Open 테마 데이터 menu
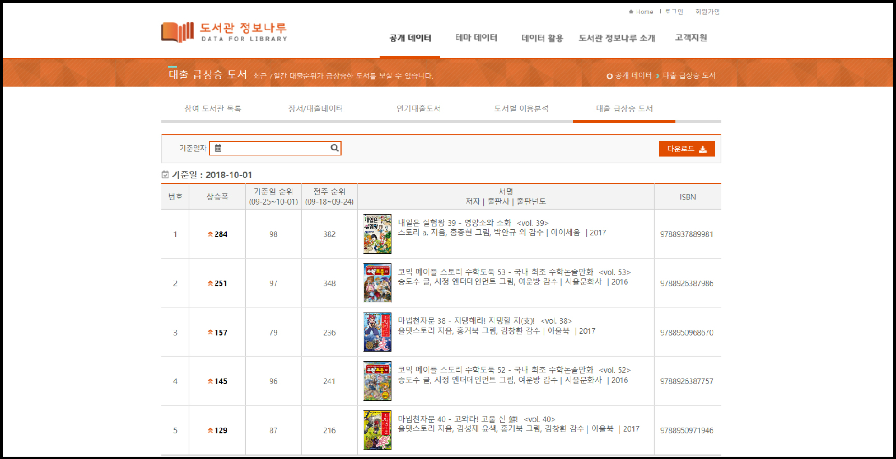This screenshot has width=896, height=459. (476, 37)
